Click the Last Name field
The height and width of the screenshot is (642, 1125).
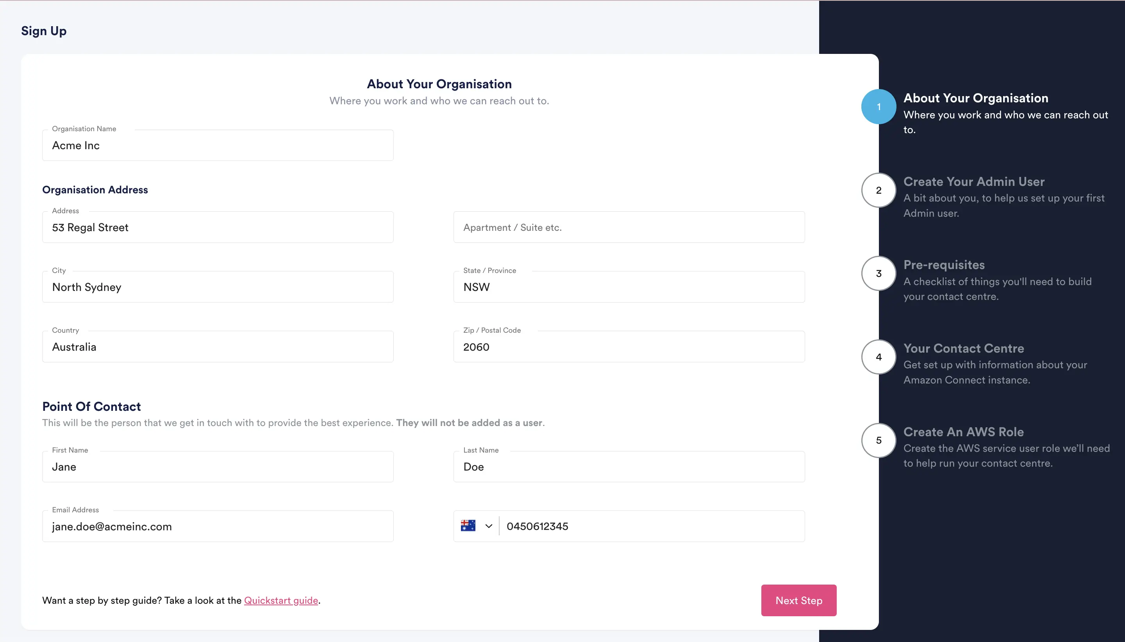[x=629, y=467]
